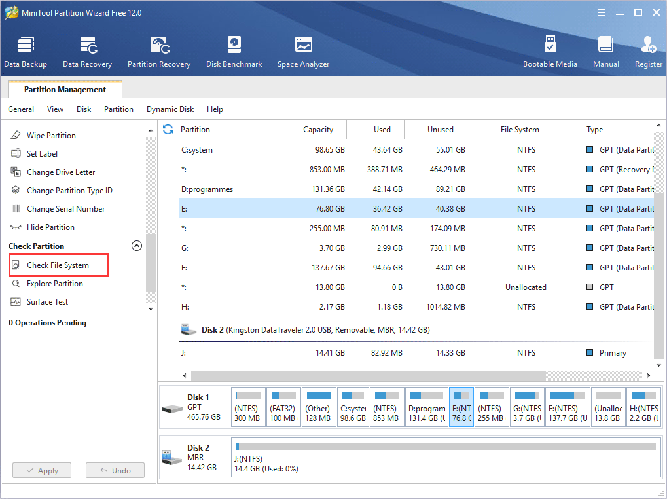Click the Disk 2 USB drive icon
Viewport: 667px width, 499px height.
point(172,458)
